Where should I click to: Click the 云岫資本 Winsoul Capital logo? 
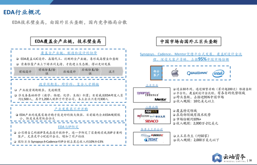coord(229,157)
